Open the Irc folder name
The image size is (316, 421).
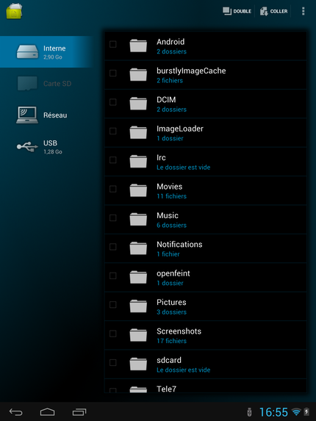point(161,158)
